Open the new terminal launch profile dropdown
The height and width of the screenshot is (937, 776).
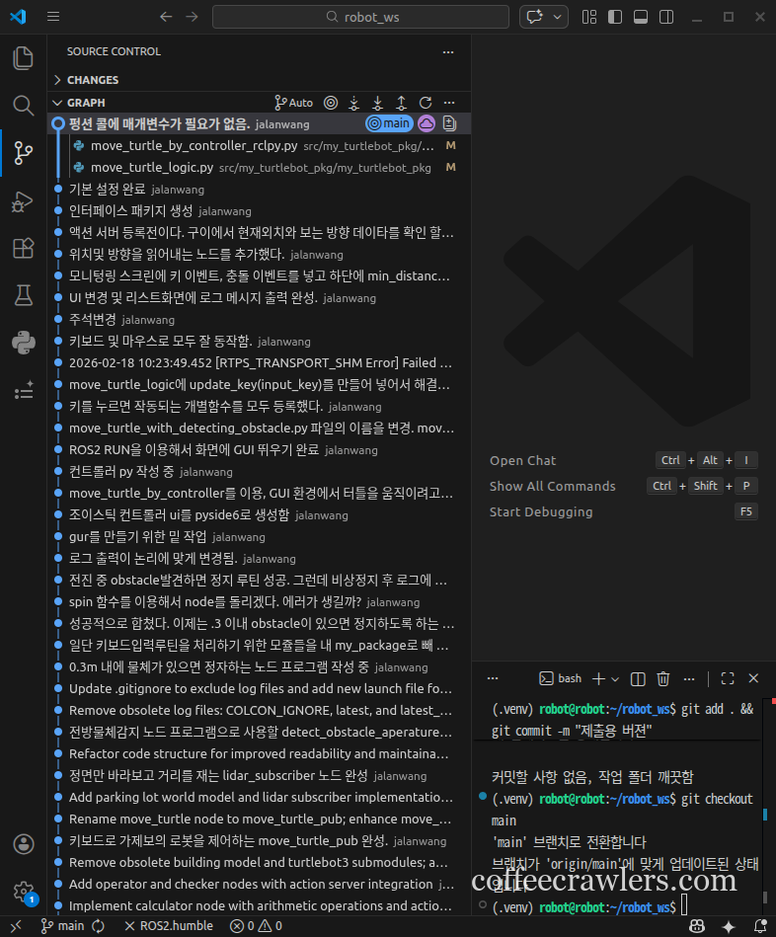click(x=615, y=678)
